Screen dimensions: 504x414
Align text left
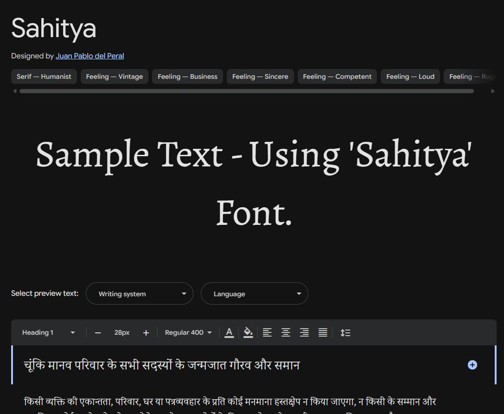[267, 333]
